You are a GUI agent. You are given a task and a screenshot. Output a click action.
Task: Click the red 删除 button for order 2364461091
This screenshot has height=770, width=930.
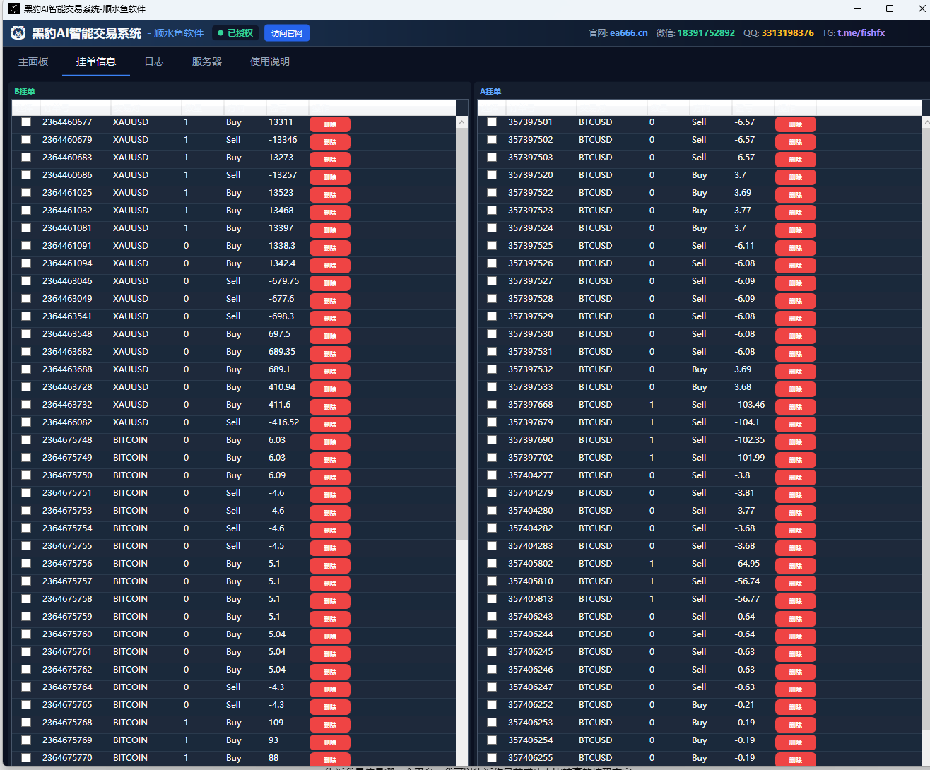coord(330,247)
